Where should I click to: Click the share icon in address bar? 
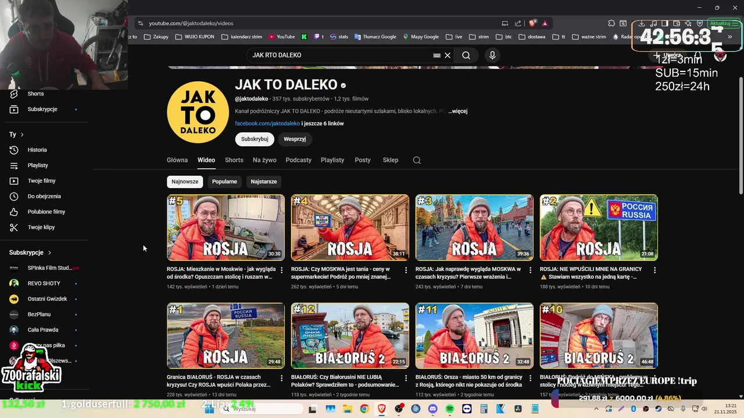pyautogui.click(x=518, y=23)
